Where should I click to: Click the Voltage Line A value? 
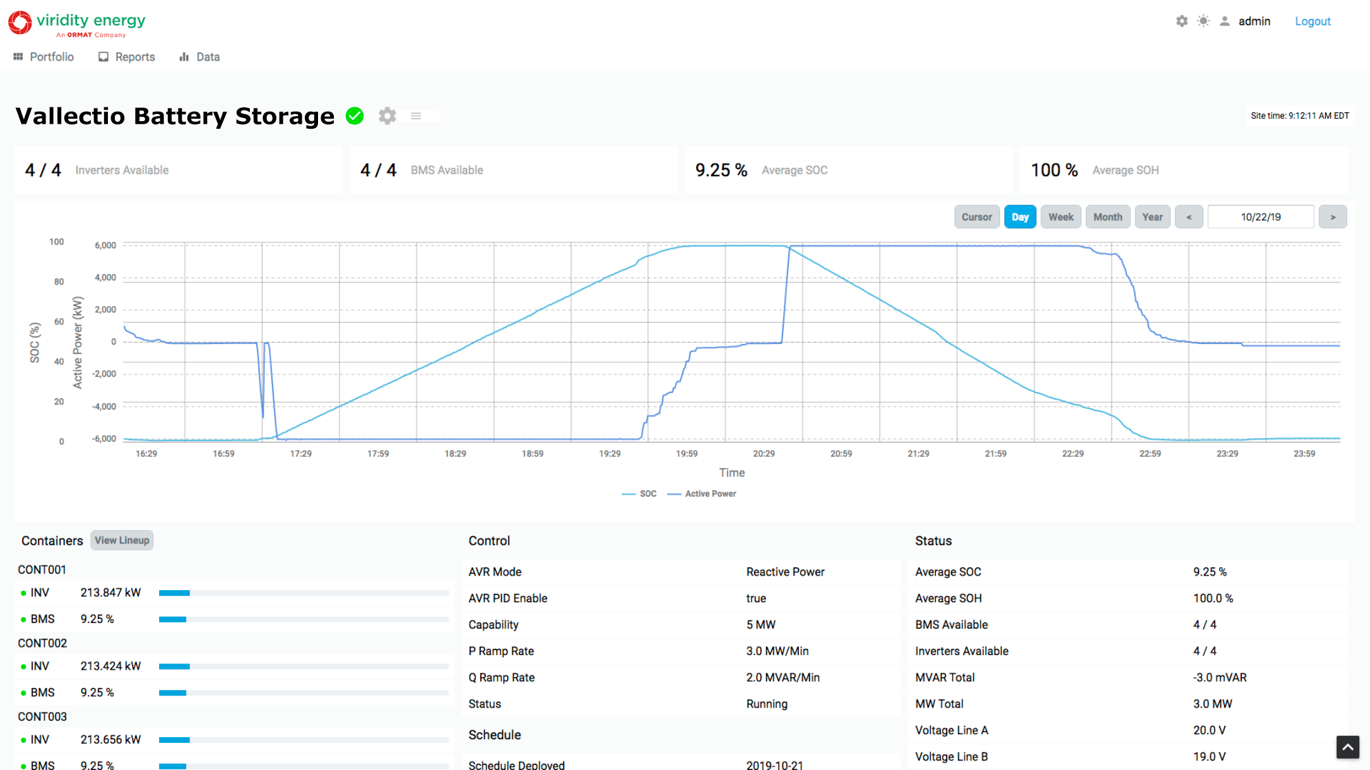pyautogui.click(x=1209, y=730)
